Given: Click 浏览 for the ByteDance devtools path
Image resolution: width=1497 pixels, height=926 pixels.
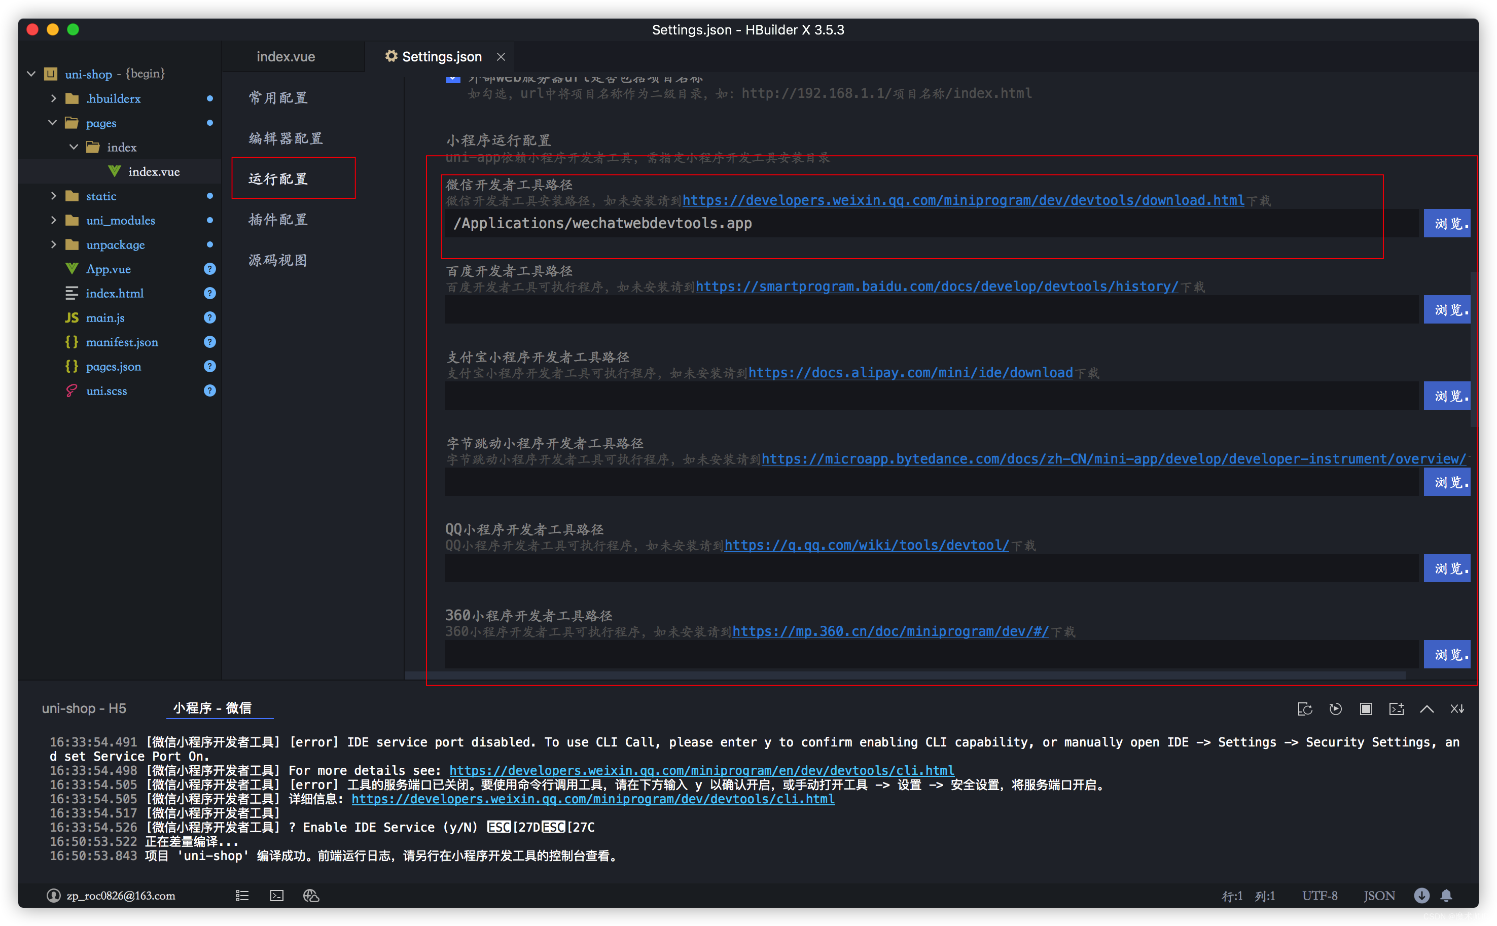Looking at the screenshot, I should 1446,483.
